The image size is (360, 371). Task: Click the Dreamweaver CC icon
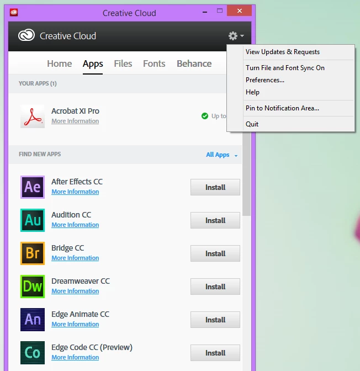click(33, 287)
